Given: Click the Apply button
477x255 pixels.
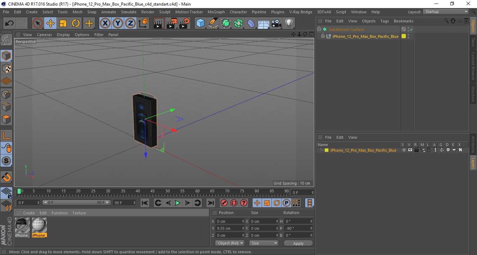Looking at the screenshot, I should (x=298, y=243).
